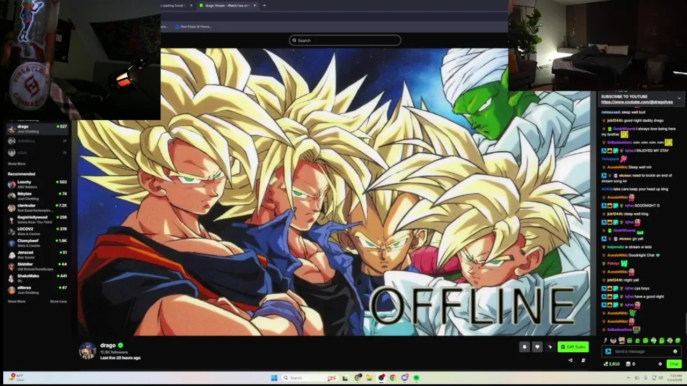Open drago channel name link below video

108,345
